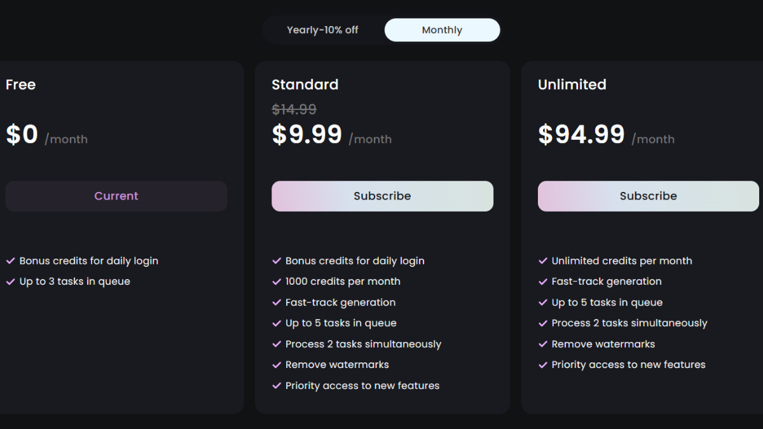763x429 pixels.
Task: Click checkmark by Free plan's Bonus credits
Action: (10, 261)
